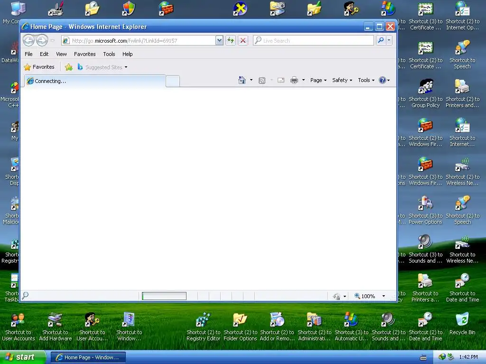The height and width of the screenshot is (364, 486).
Task: Open the Tools menu in menu bar
Action: (109, 54)
